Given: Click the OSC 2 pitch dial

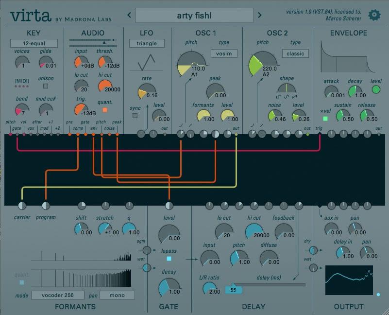Looking at the screenshot, I should click(x=263, y=64).
